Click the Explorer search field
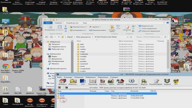192x108 pixels. tap(151, 37)
